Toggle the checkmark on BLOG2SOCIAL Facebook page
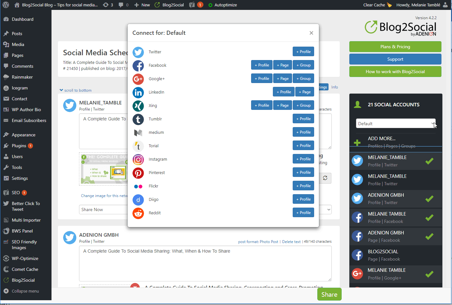 (430, 255)
